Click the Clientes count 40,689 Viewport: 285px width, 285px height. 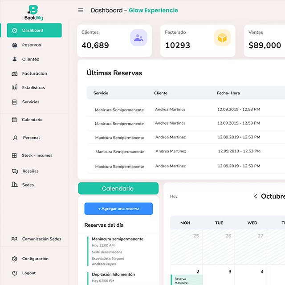(x=95, y=45)
